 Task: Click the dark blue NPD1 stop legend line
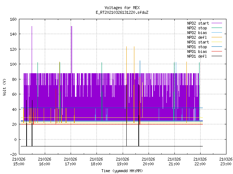217,47
